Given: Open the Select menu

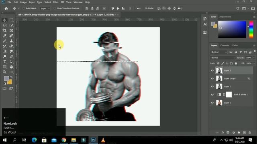Looking at the screenshot, I should (47, 2).
